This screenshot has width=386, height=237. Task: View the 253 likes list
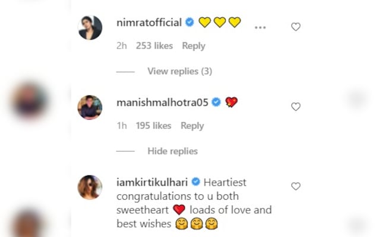click(154, 46)
